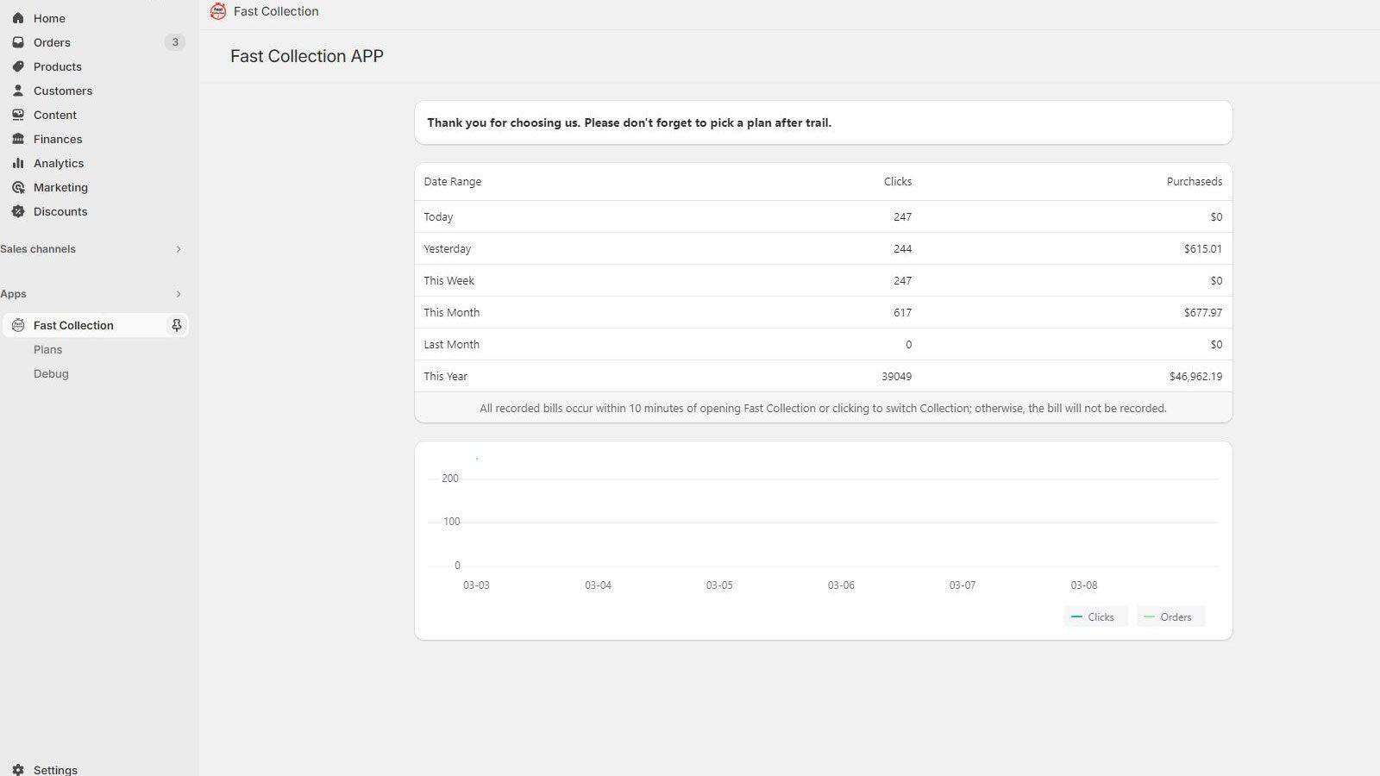The width and height of the screenshot is (1380, 776).
Task: Click the Marketing icon
Action: 18,187
